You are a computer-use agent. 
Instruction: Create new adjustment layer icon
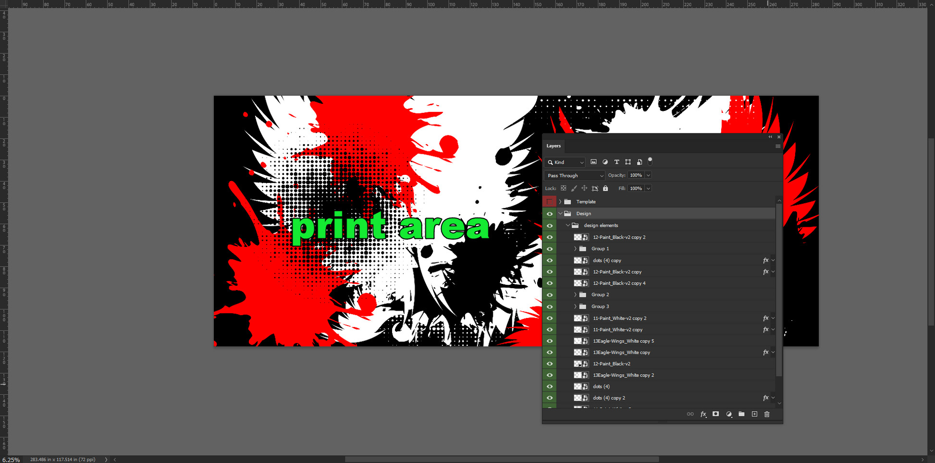729,414
